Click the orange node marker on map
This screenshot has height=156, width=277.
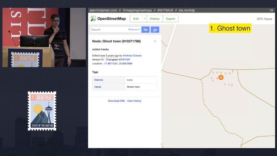221,77
